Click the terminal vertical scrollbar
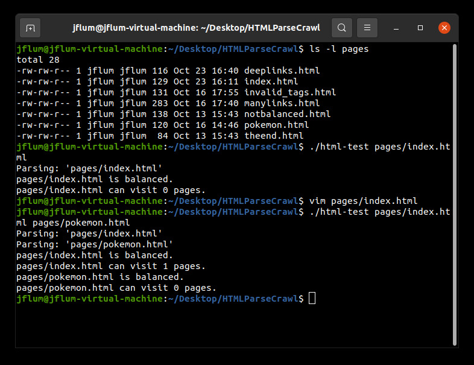 [454, 194]
